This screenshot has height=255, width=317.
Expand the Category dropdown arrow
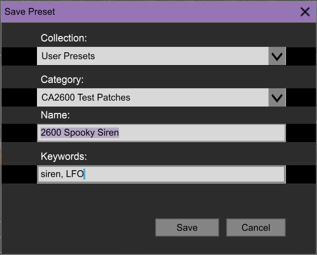pyautogui.click(x=277, y=98)
